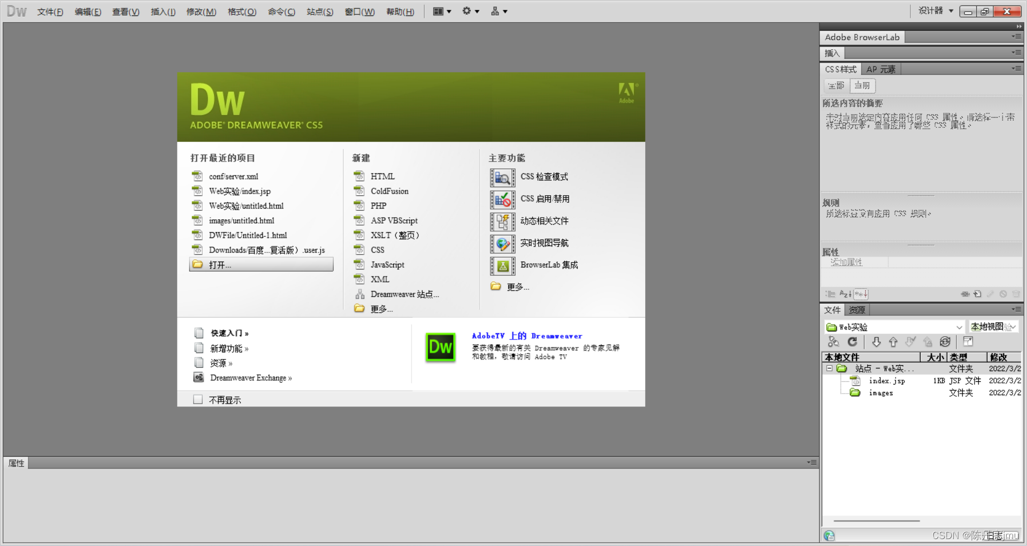Open the 新增功能 link
This screenshot has height=546, width=1027.
pyautogui.click(x=229, y=348)
